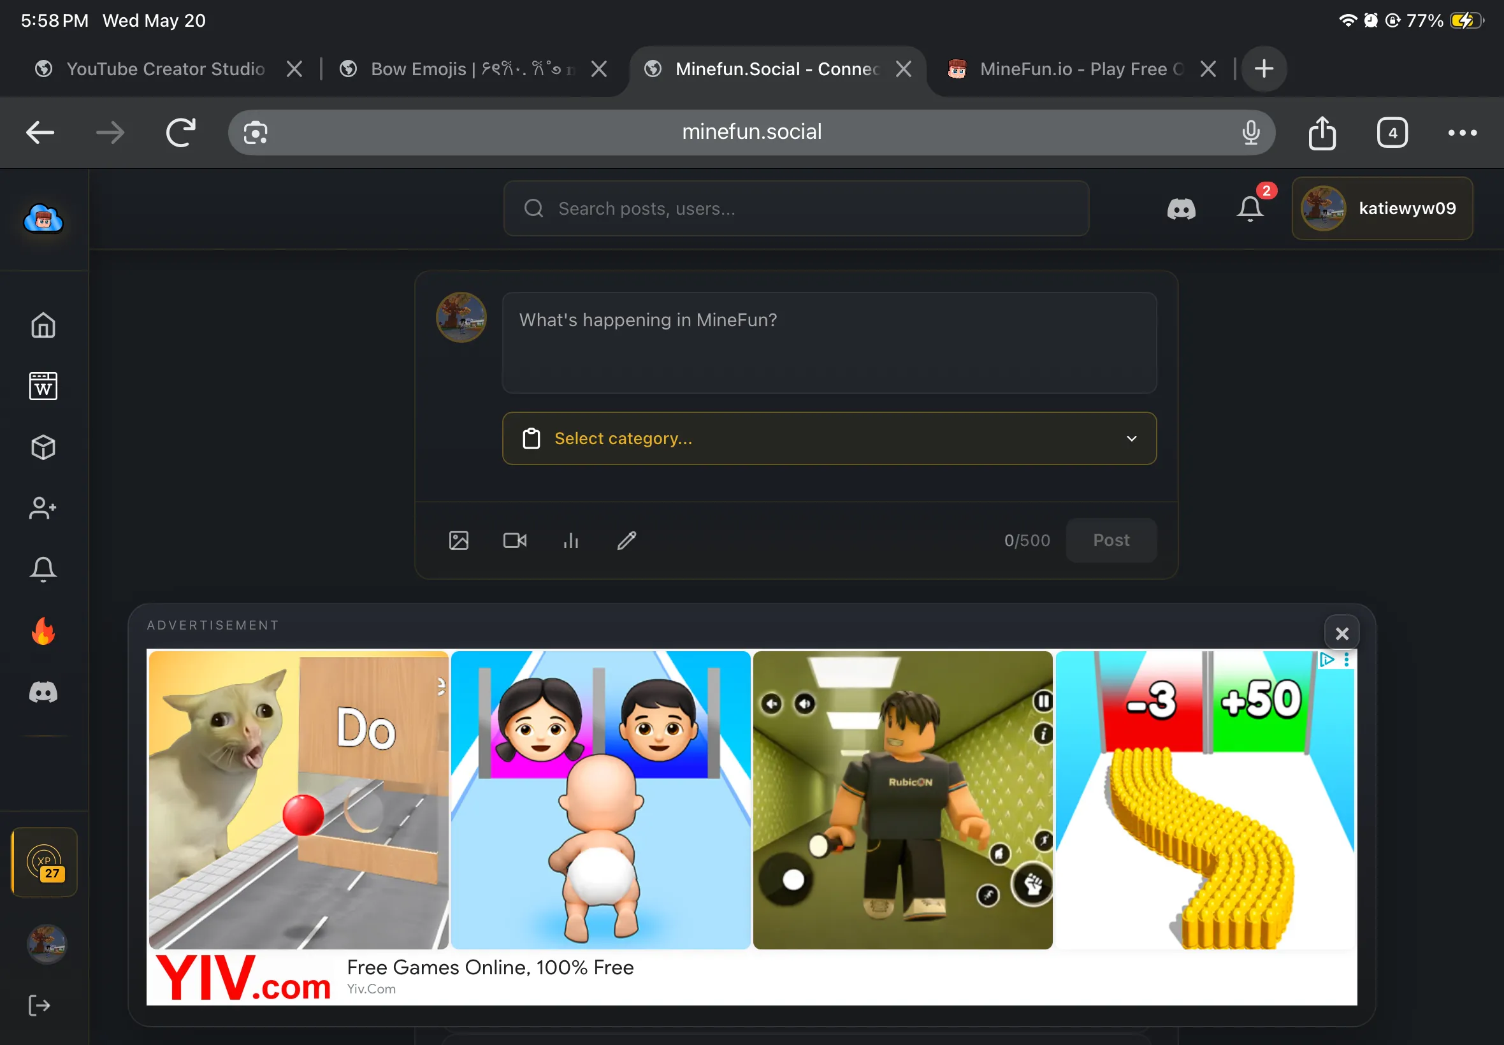Close the Minefun.Social tab
Image resolution: width=1504 pixels, height=1045 pixels.
pyautogui.click(x=904, y=69)
